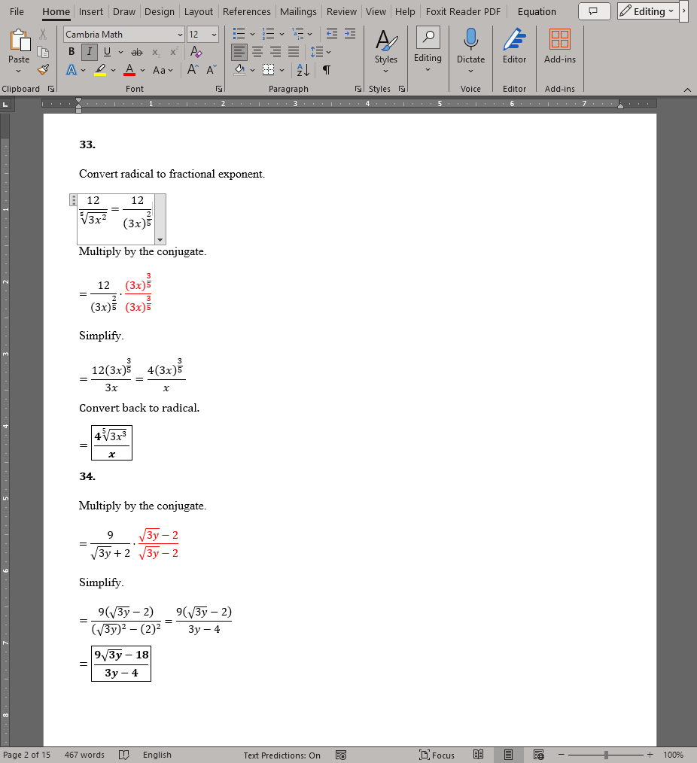The image size is (697, 763).
Task: Increase font size icon
Action: (193, 70)
